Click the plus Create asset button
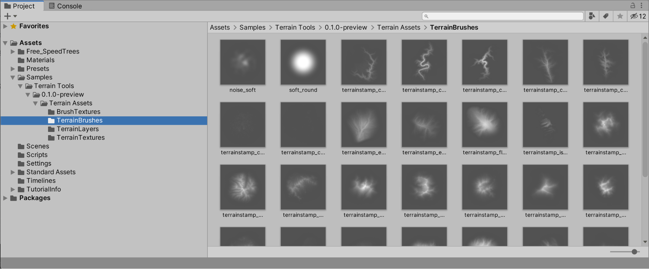This screenshot has height=269, width=649. pyautogui.click(x=7, y=16)
